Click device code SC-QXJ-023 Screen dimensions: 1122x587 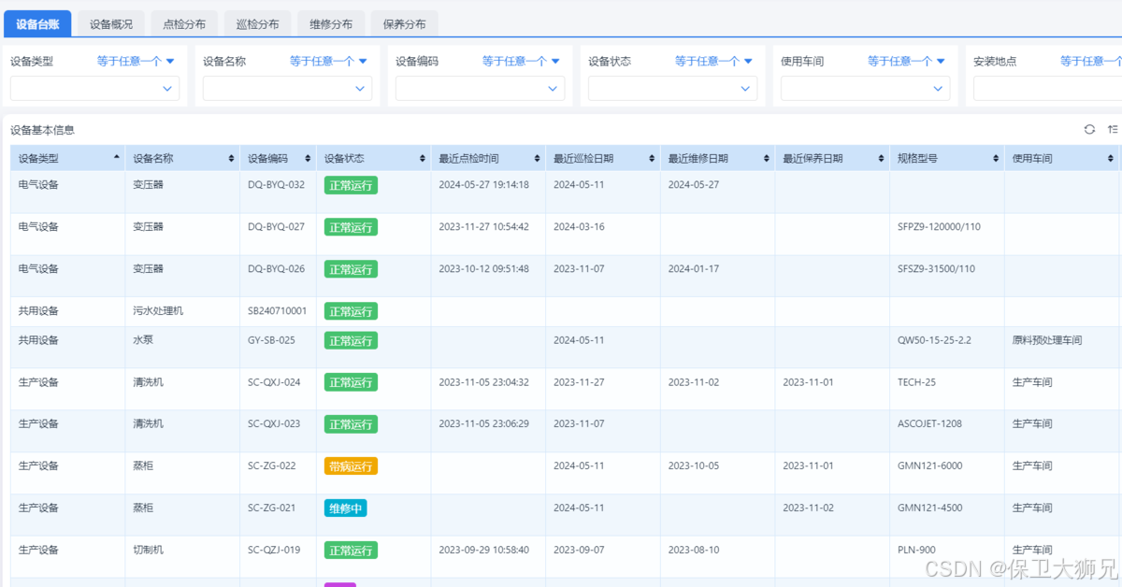(274, 424)
